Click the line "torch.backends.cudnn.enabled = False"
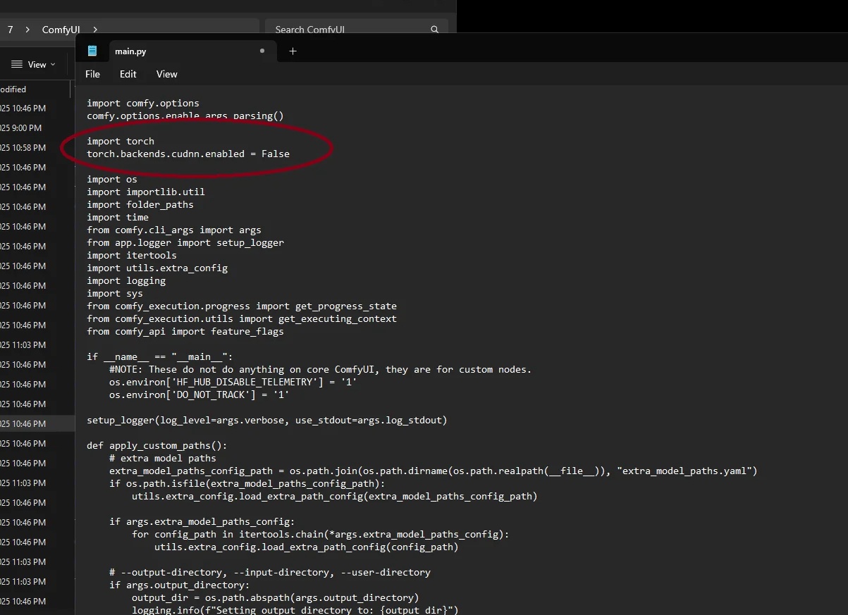 coord(188,154)
